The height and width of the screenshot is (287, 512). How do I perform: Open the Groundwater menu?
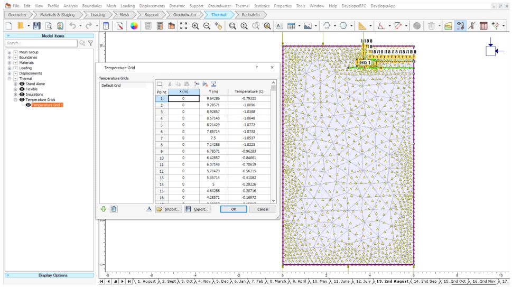(219, 5)
